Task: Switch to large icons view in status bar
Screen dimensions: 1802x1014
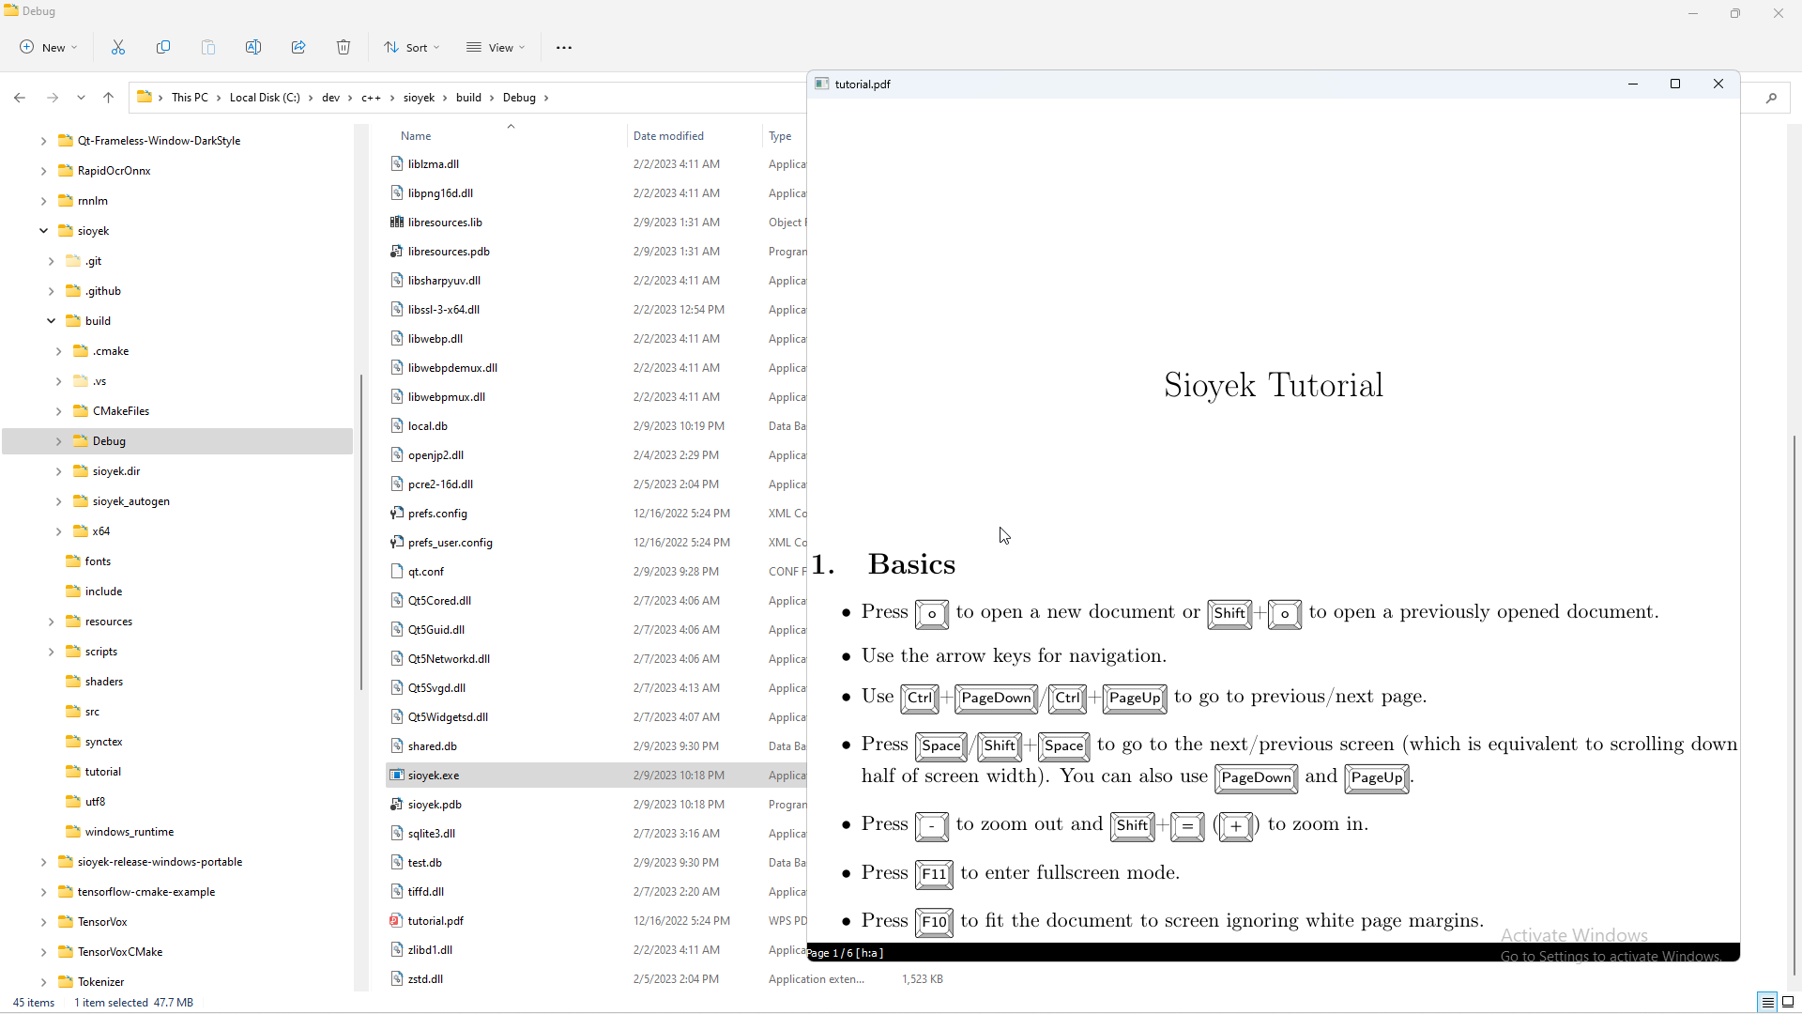Action: click(x=1788, y=1003)
